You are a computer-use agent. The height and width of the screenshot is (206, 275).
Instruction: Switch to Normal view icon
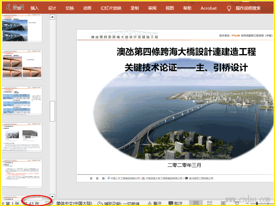(x=196, y=203)
